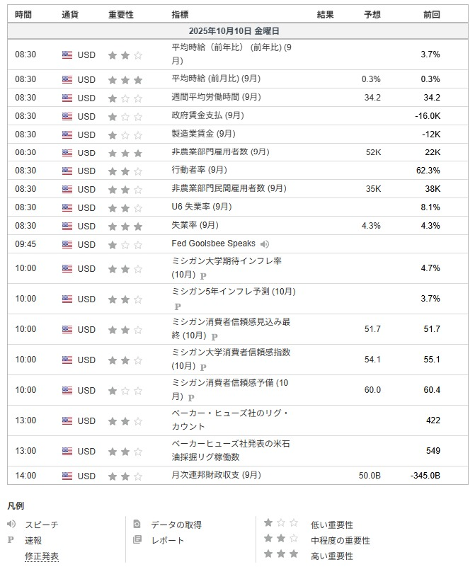The width and height of the screenshot is (475, 567).
Task: Click the P icon under ミシガン5年インフレ予測
Action: (178, 307)
